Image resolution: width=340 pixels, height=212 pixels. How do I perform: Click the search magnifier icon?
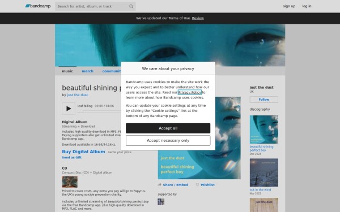tap(131, 6)
